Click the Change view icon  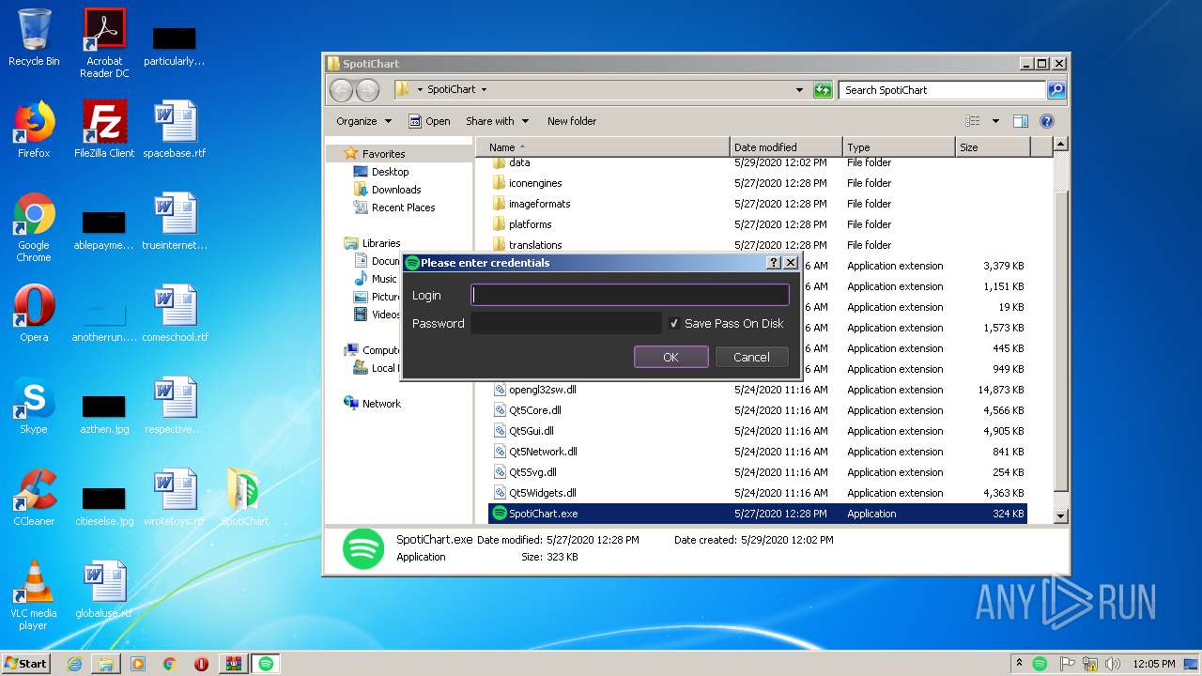973,121
